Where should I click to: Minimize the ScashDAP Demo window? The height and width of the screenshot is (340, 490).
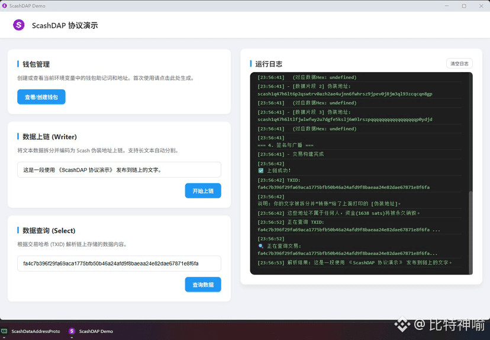(447, 6)
